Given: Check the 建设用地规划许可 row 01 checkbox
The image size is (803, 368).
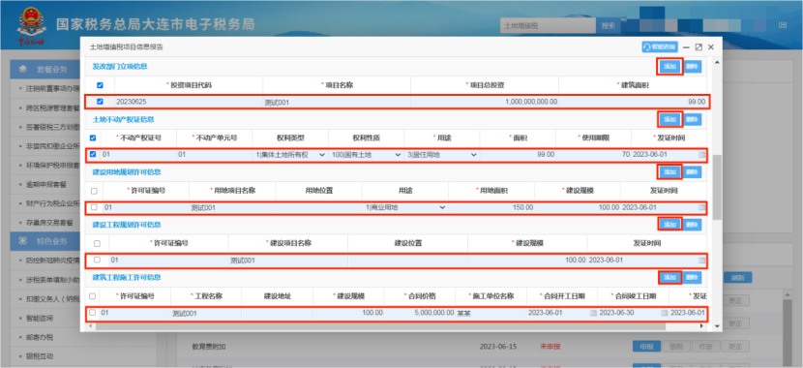Looking at the screenshot, I should (94, 207).
